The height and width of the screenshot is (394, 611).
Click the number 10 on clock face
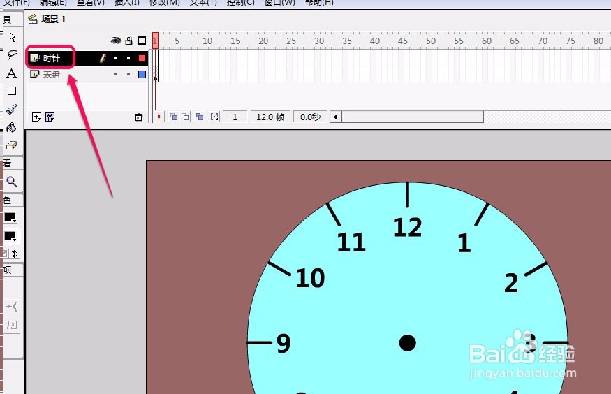click(x=310, y=278)
